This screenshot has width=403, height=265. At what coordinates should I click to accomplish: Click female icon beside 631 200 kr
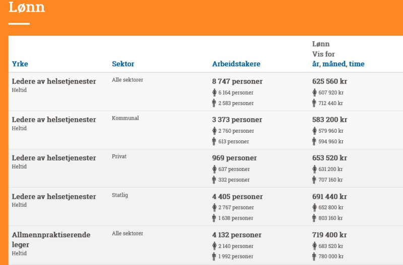click(314, 169)
